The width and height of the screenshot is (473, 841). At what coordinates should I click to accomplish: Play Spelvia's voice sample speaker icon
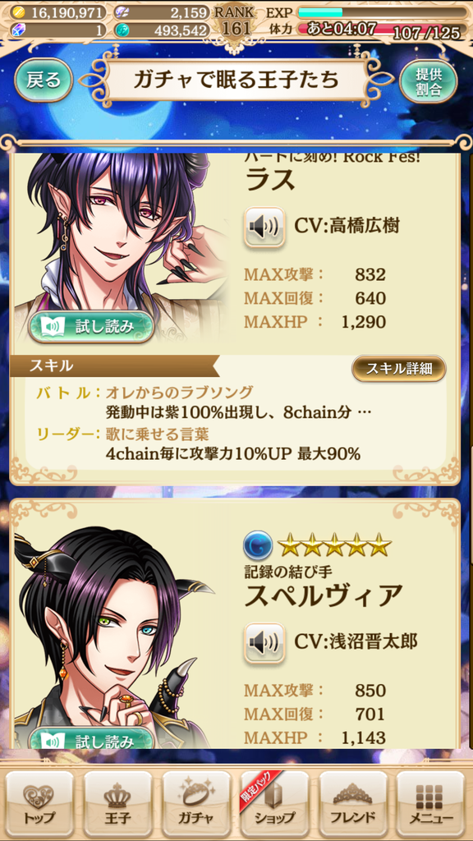pos(264,642)
